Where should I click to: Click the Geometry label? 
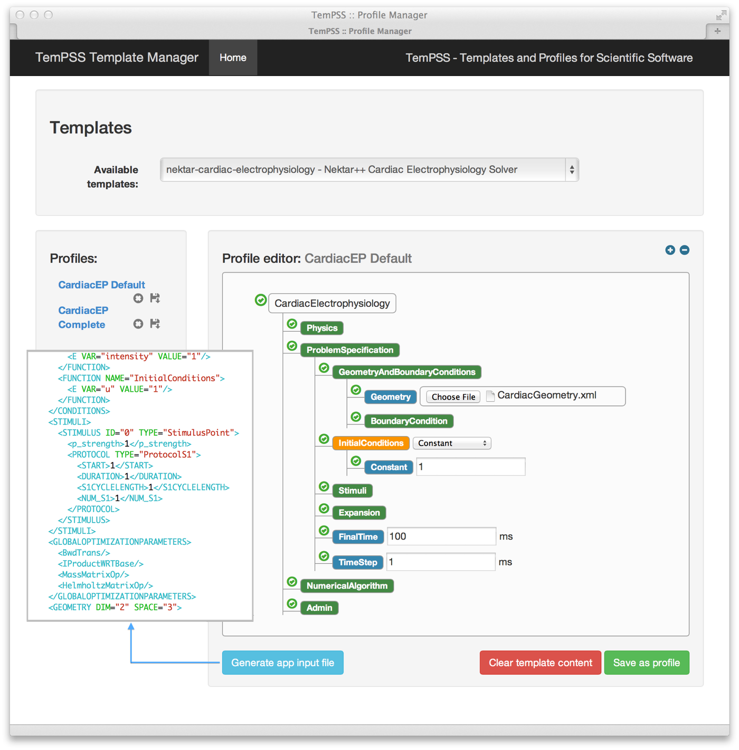(391, 397)
